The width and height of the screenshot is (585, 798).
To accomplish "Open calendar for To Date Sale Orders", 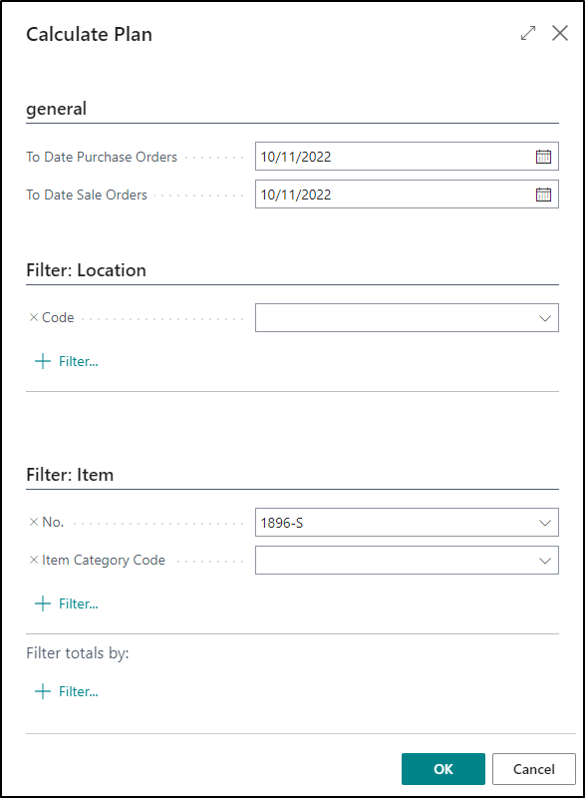I will click(543, 195).
